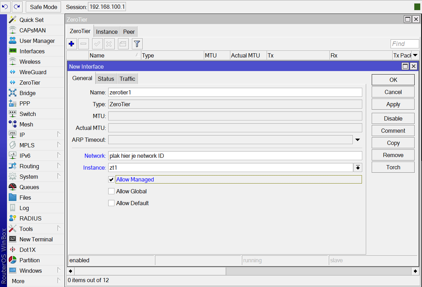Click the Comment toolbar icon
Image resolution: width=422 pixels, height=287 pixels.
click(x=123, y=44)
